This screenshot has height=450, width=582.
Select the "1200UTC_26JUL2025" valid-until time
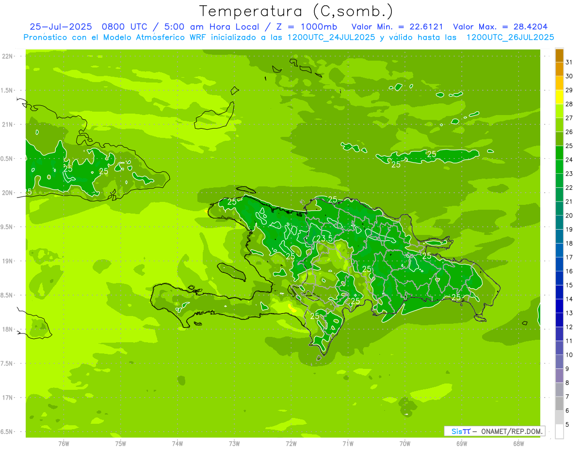[x=510, y=37]
